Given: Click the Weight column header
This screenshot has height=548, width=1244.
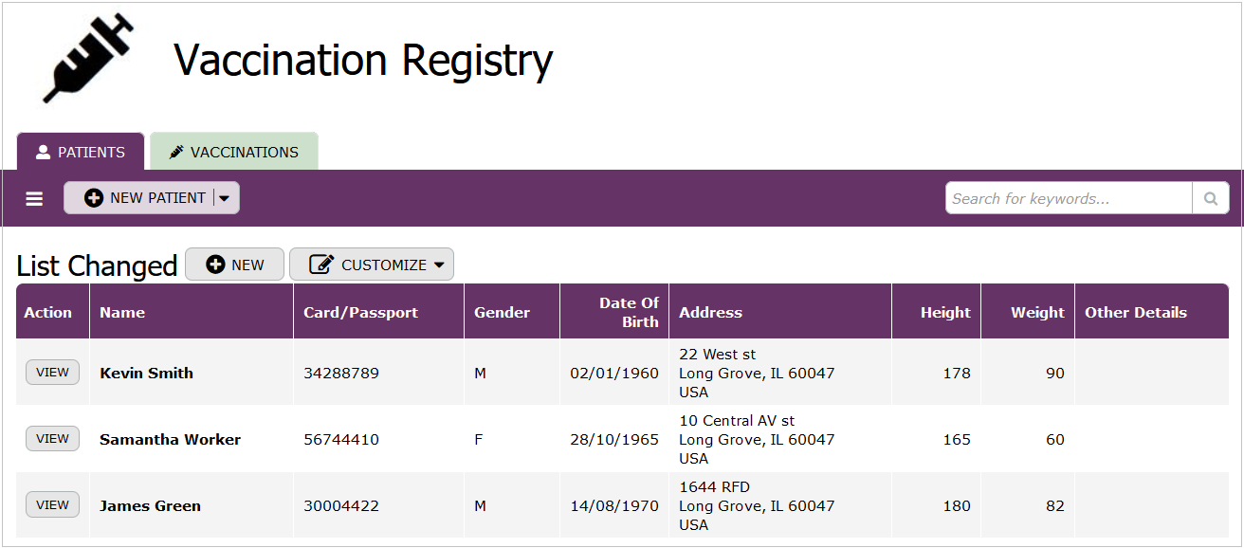Looking at the screenshot, I should (1037, 312).
